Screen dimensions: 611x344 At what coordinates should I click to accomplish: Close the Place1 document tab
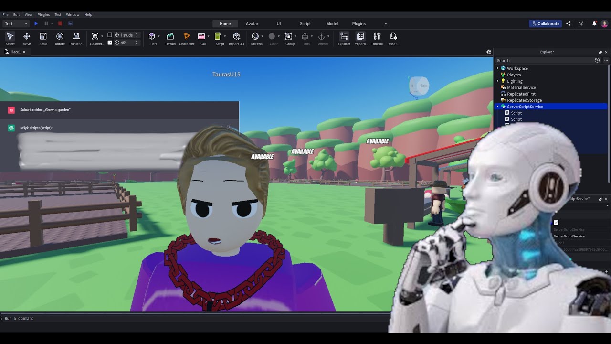pyautogui.click(x=24, y=52)
